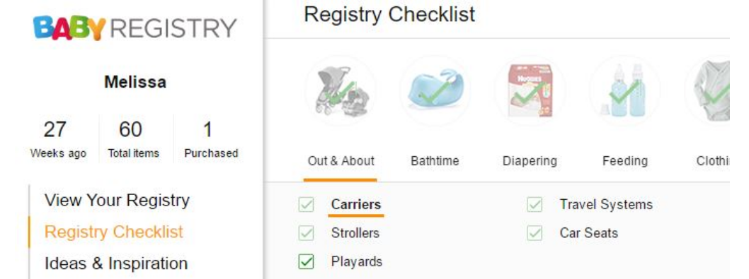Uncheck the Strollers checkbox

point(307,233)
